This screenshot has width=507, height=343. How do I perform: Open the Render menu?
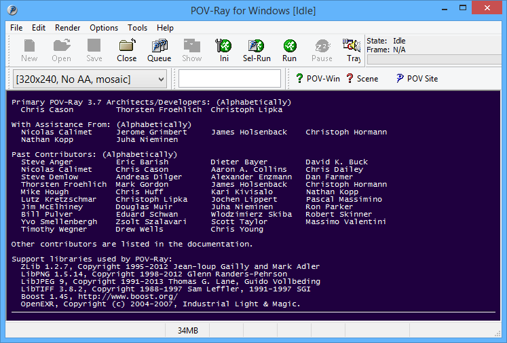67,28
